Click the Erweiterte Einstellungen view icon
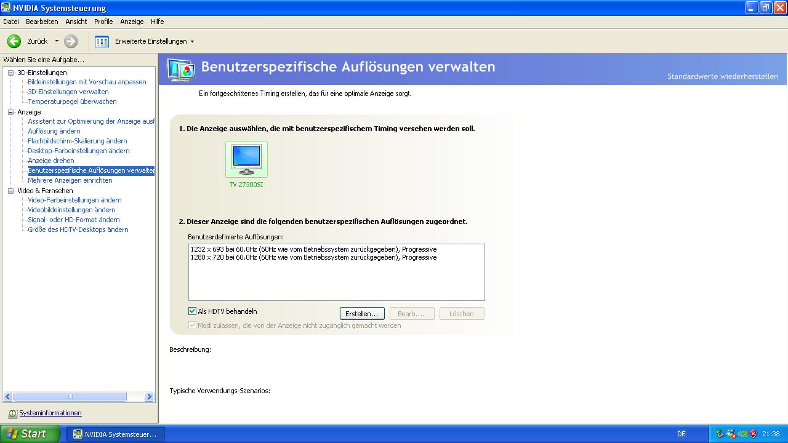This screenshot has width=788, height=443. (x=102, y=41)
